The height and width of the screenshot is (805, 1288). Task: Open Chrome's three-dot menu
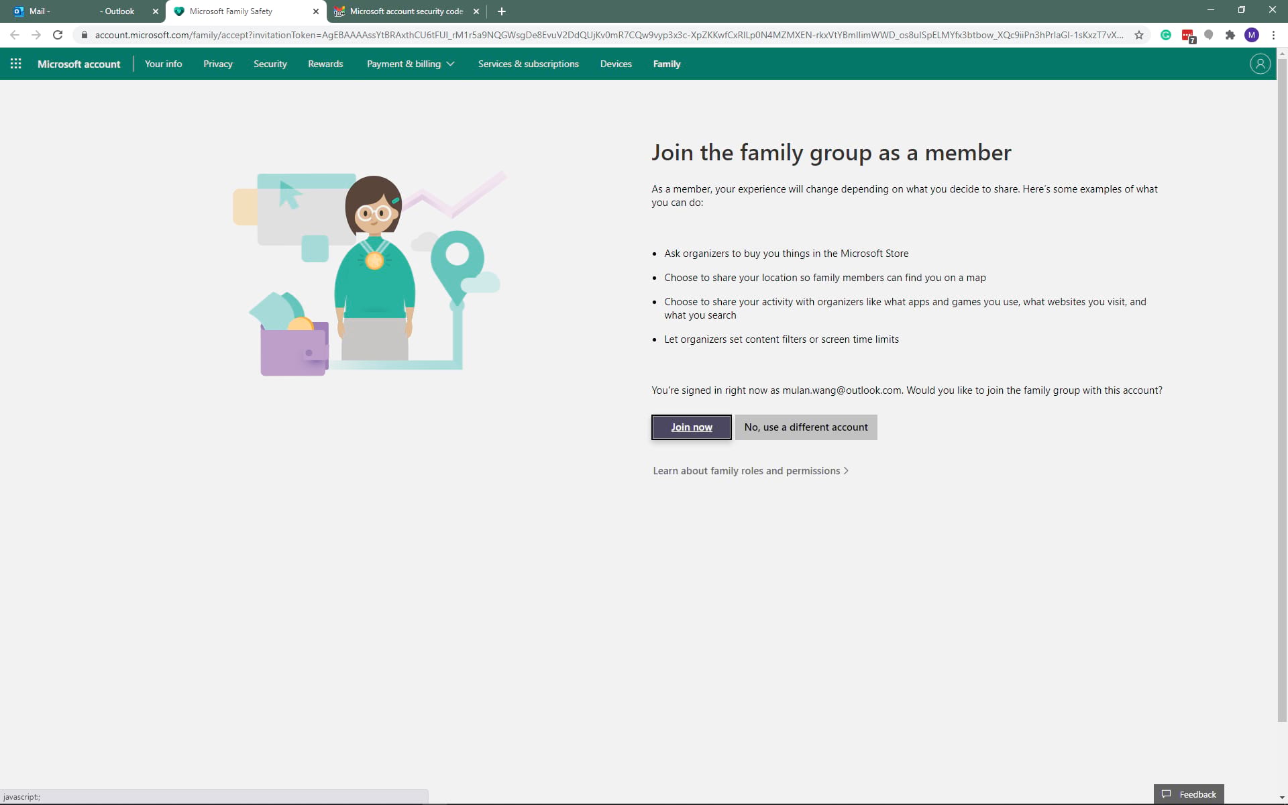[1274, 35]
